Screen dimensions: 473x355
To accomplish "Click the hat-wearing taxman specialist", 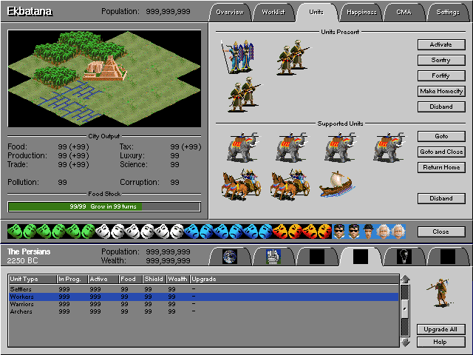I will pos(369,231).
